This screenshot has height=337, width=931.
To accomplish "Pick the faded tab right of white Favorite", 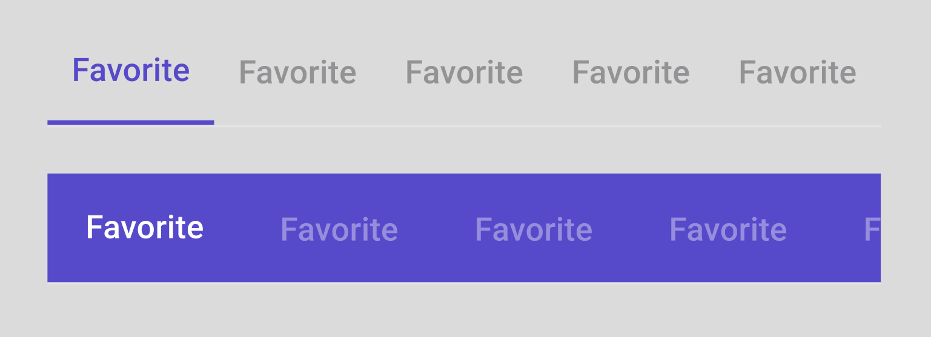I will pos(339,230).
